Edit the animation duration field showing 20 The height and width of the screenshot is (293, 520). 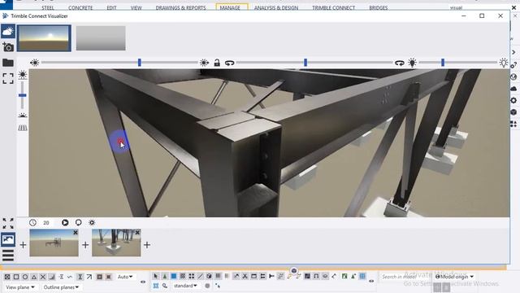pyautogui.click(x=46, y=222)
